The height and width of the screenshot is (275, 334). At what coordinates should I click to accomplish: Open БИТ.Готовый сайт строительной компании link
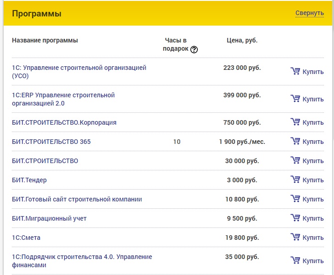coord(77,199)
